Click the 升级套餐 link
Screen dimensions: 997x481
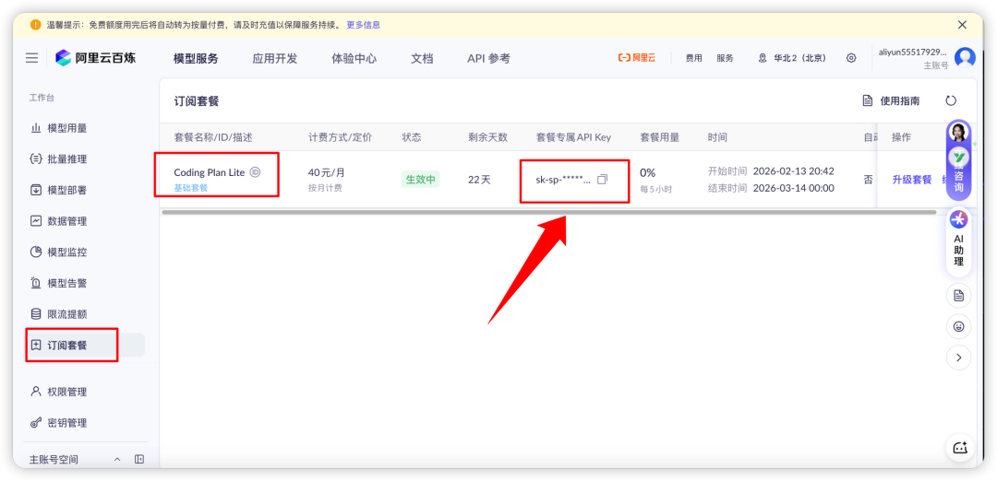tap(912, 180)
